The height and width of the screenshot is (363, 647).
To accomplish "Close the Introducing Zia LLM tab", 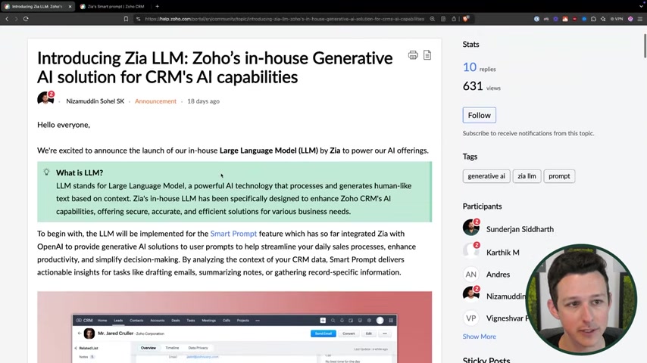I will tap(70, 7).
